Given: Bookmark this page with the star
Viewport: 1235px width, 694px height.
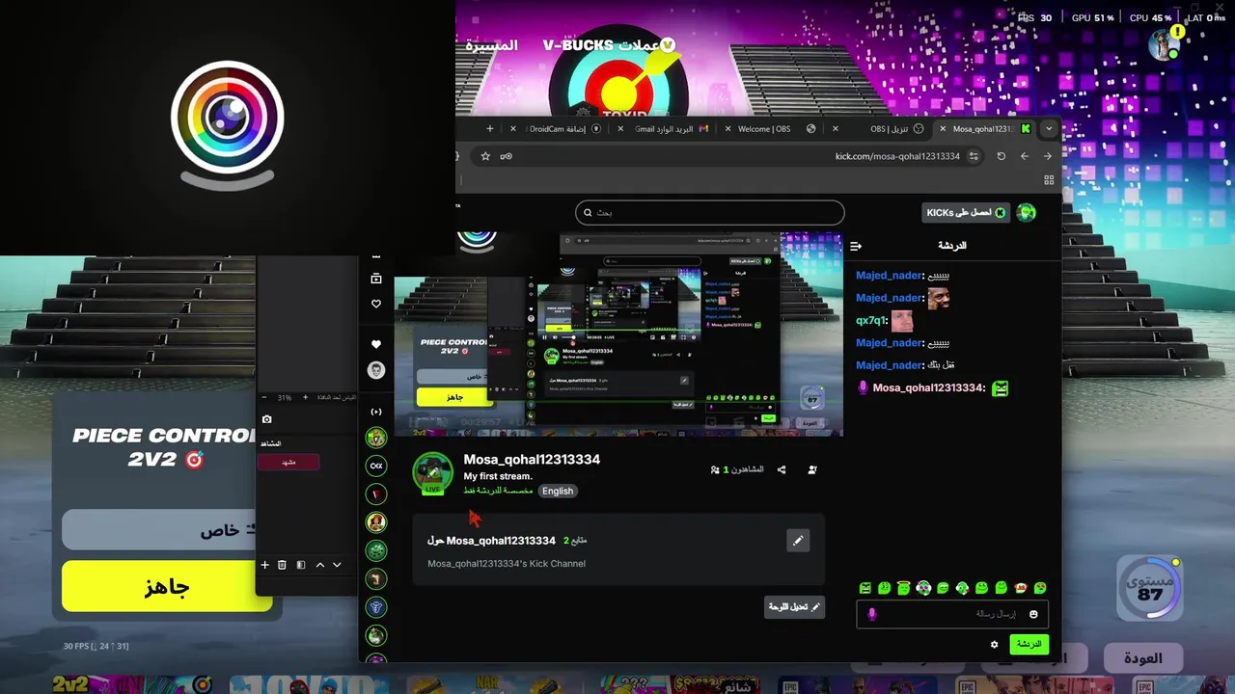Looking at the screenshot, I should 485,156.
